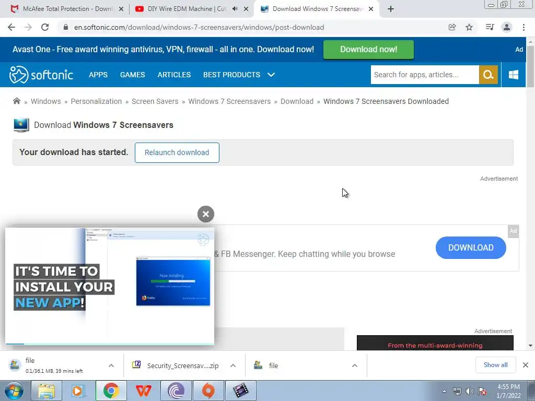The width and height of the screenshot is (535, 401).
Task: Click the Windows platform icon in header
Action: 514,75
